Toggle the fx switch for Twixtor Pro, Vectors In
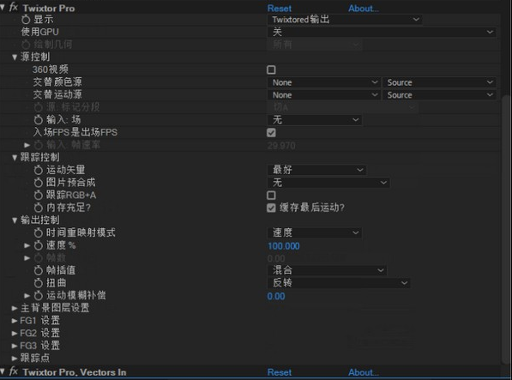Image resolution: width=512 pixels, height=380 pixels. 14,371
